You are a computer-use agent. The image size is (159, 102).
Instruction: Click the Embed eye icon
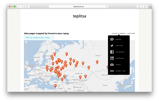click(112, 39)
